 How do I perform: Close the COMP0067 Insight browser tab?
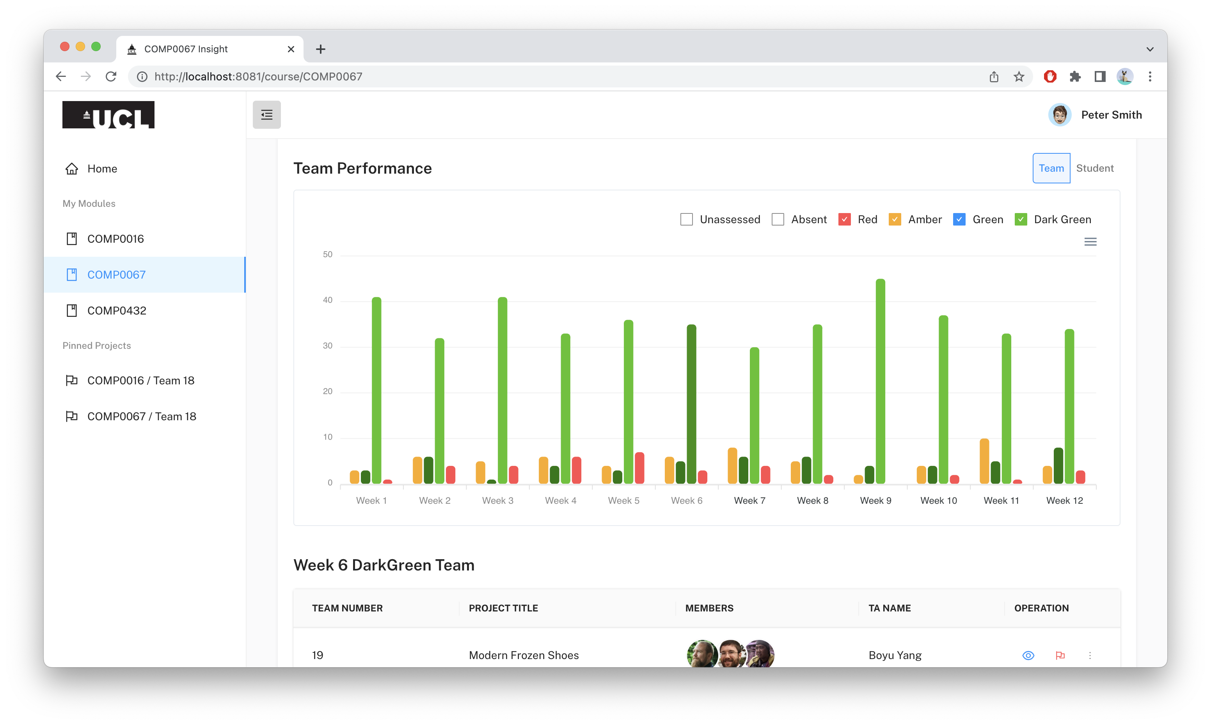pos(291,49)
